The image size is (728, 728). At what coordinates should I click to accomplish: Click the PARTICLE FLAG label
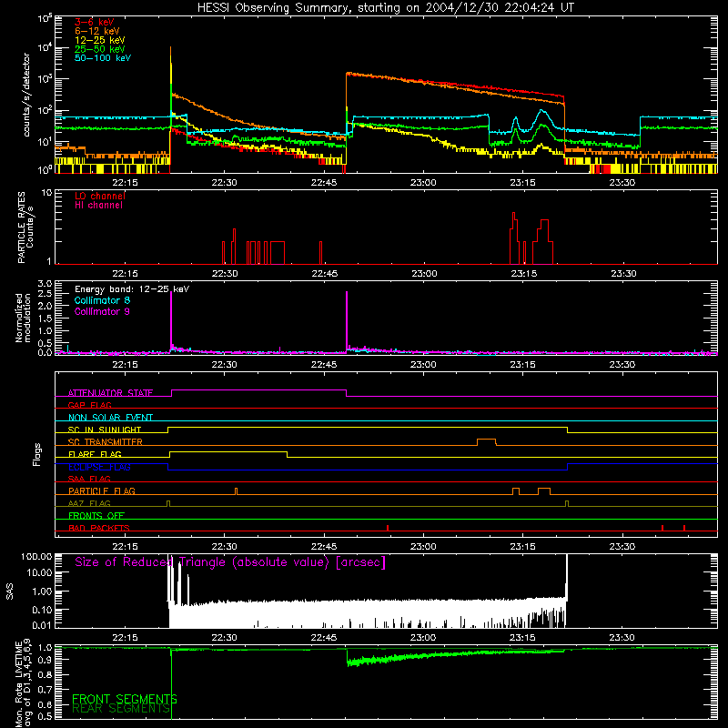coord(102,490)
